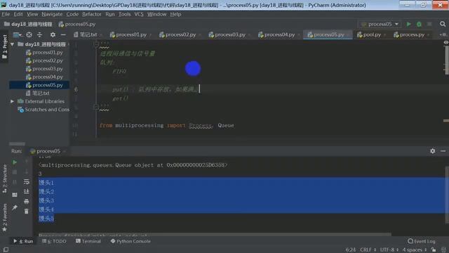
Task: Start debugging with the bug icon
Action: tap(419, 24)
